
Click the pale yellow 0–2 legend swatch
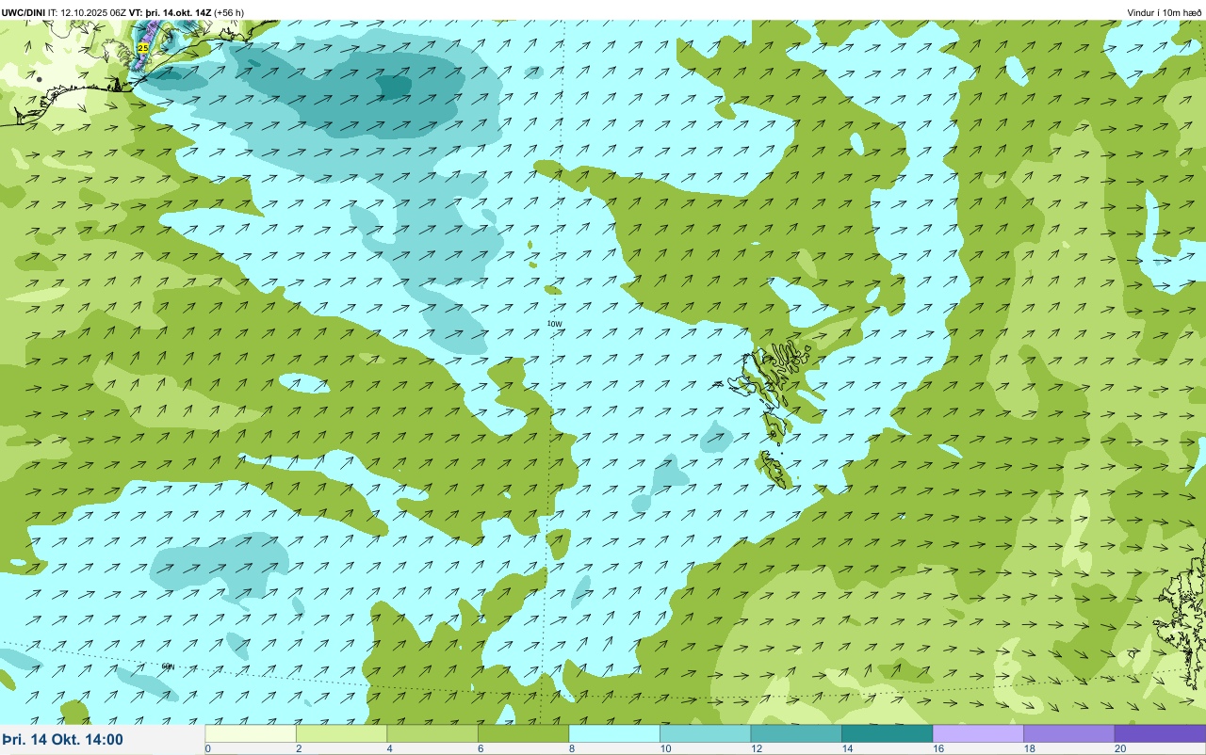pyautogui.click(x=251, y=733)
